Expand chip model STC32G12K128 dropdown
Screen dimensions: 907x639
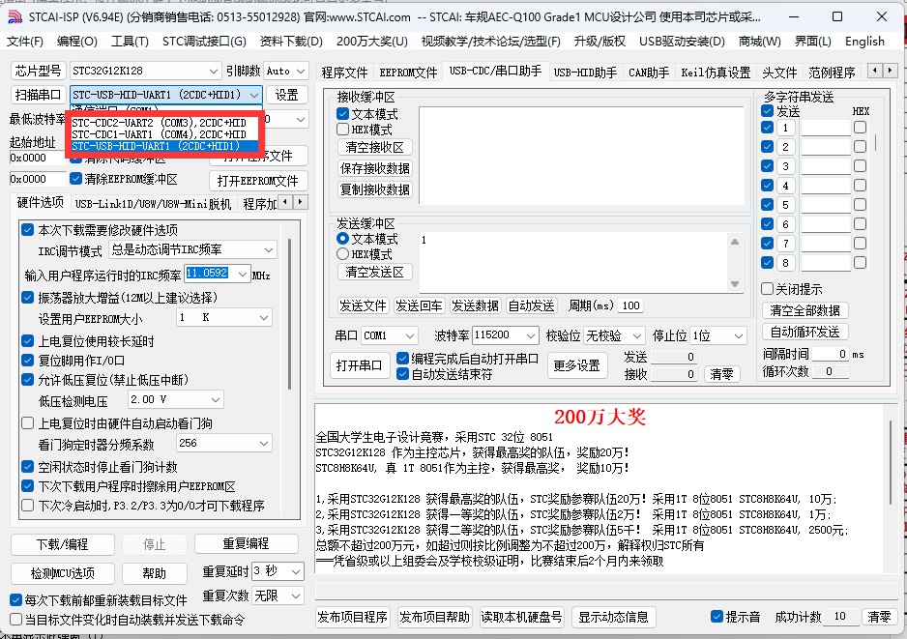click(x=214, y=72)
